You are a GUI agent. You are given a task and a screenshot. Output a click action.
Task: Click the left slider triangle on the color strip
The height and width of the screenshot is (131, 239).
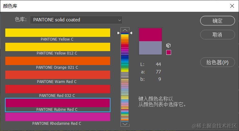(119, 33)
